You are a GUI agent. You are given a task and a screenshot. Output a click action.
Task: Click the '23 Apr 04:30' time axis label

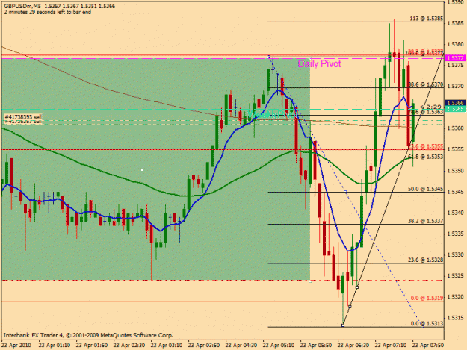point(241,346)
